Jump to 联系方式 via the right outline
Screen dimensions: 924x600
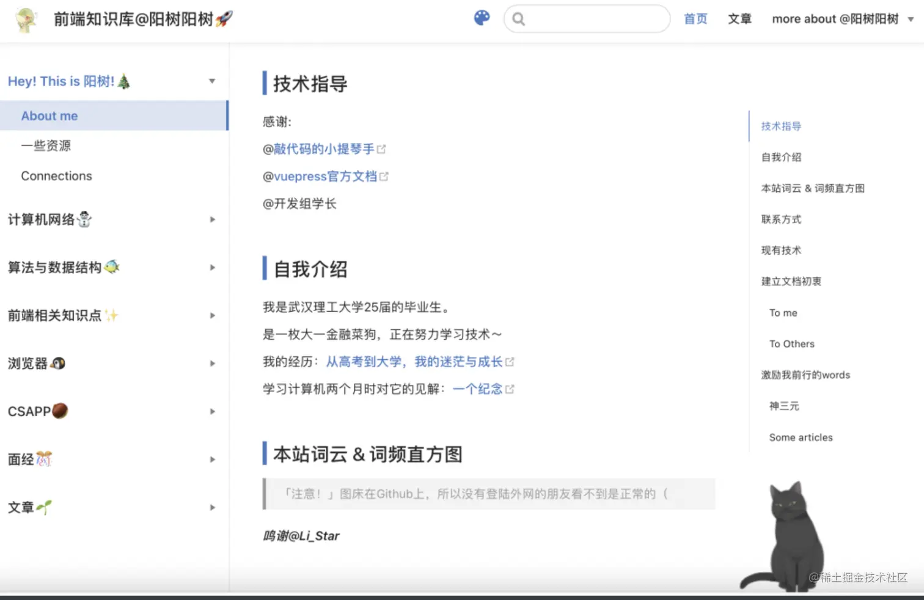780,219
